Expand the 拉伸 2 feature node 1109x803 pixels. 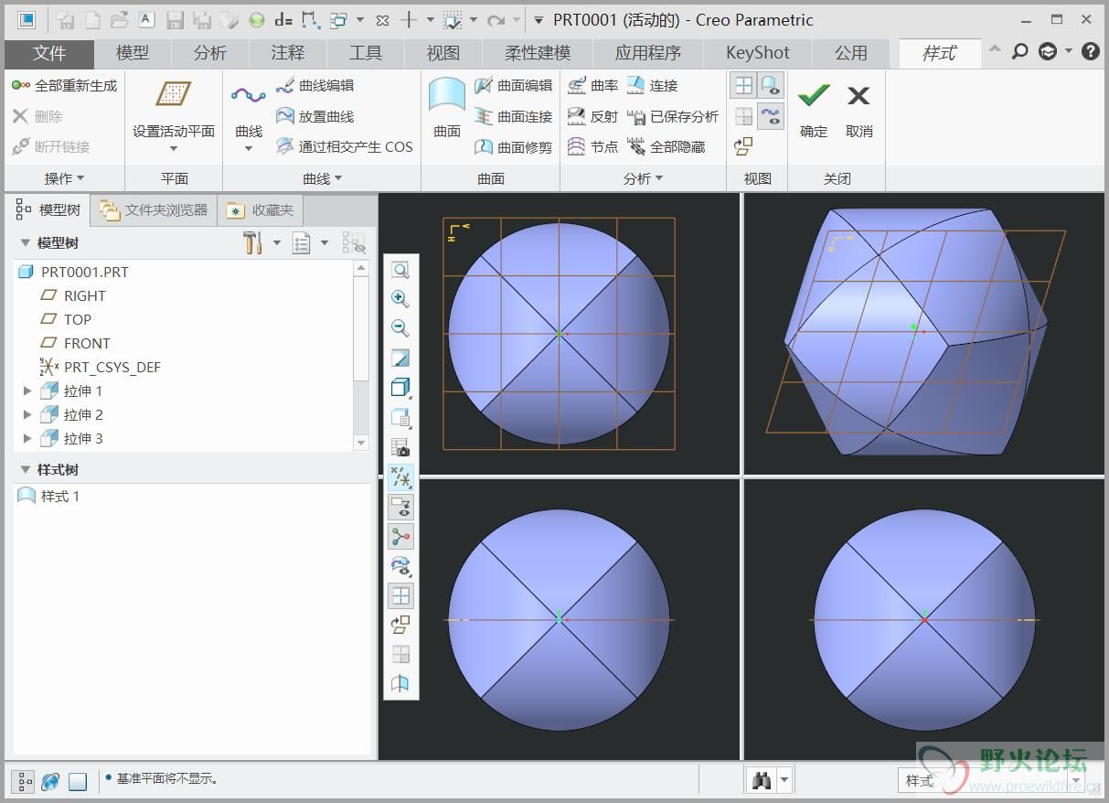coord(27,415)
